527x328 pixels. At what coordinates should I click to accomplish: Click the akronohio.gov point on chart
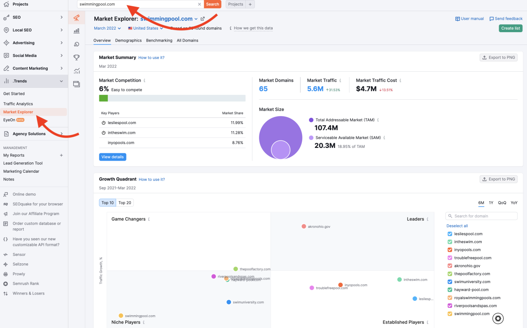click(304, 226)
